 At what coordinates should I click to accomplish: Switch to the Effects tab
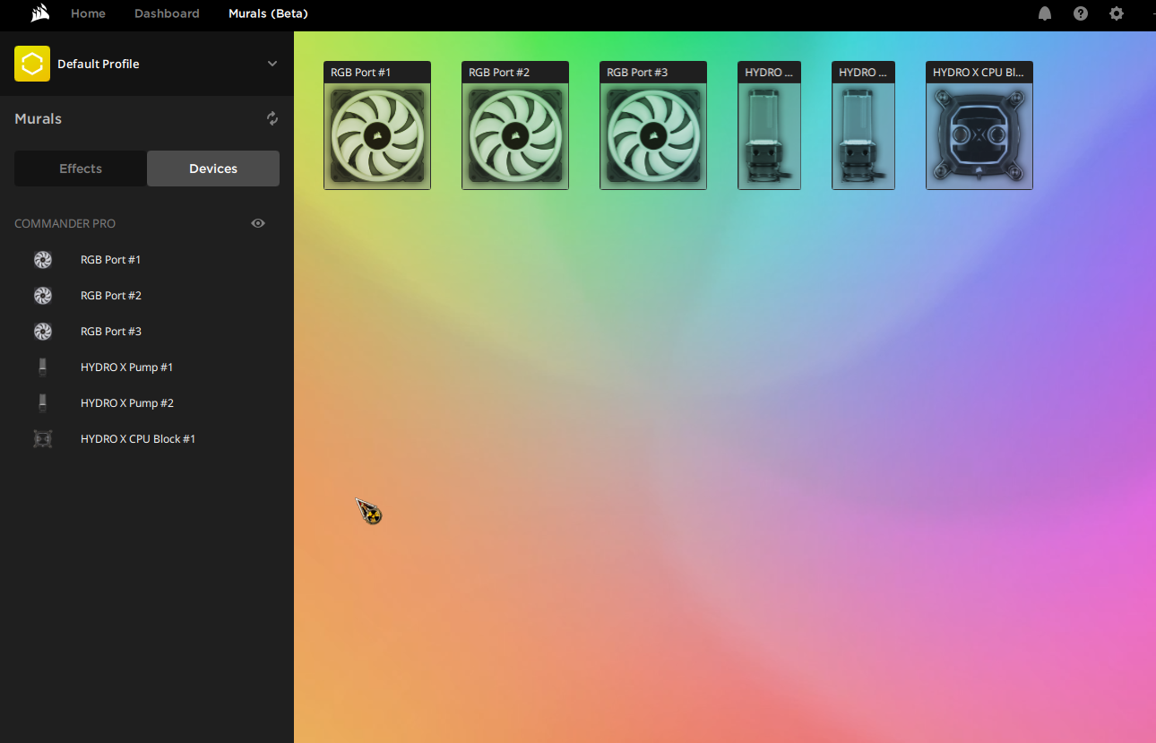81,168
